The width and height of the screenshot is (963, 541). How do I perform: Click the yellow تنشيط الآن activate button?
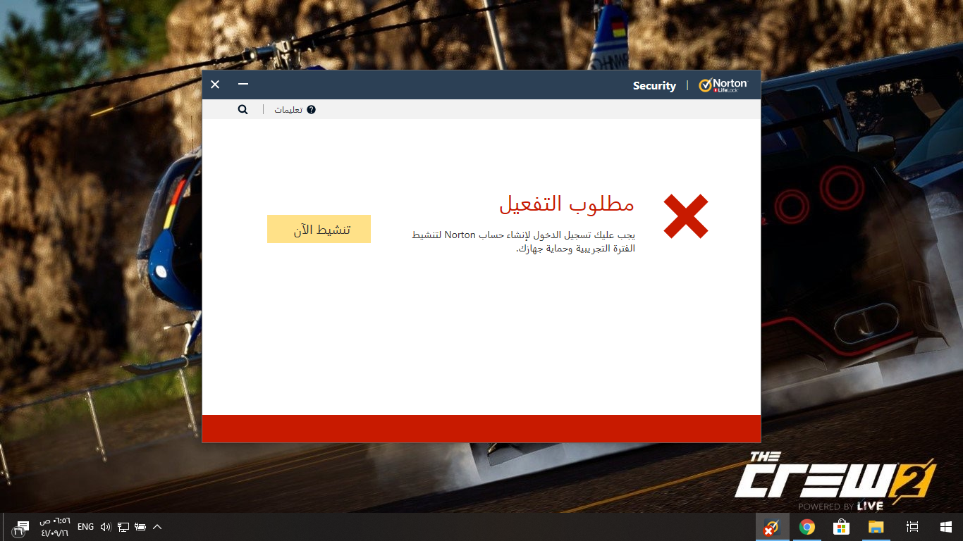pos(319,229)
